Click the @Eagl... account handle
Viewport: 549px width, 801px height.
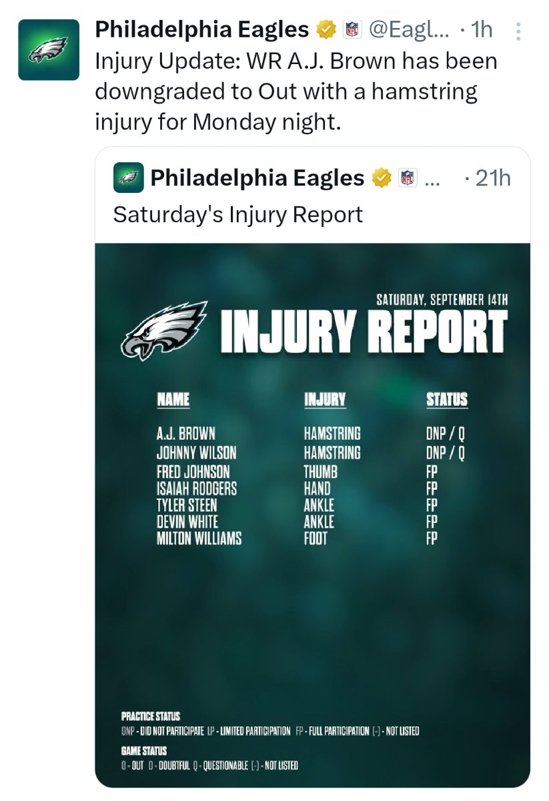pos(408,30)
